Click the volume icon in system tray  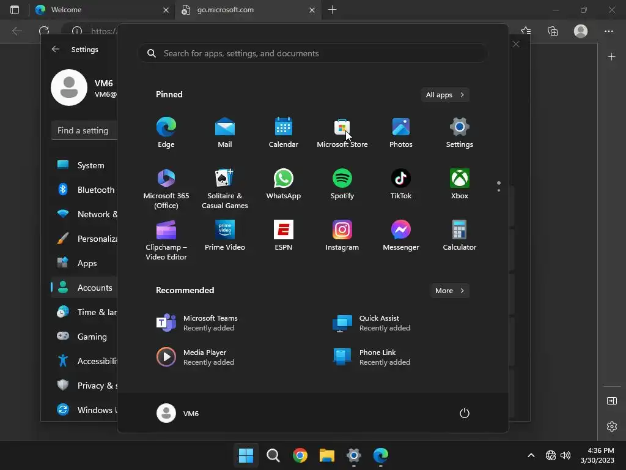coord(565,455)
